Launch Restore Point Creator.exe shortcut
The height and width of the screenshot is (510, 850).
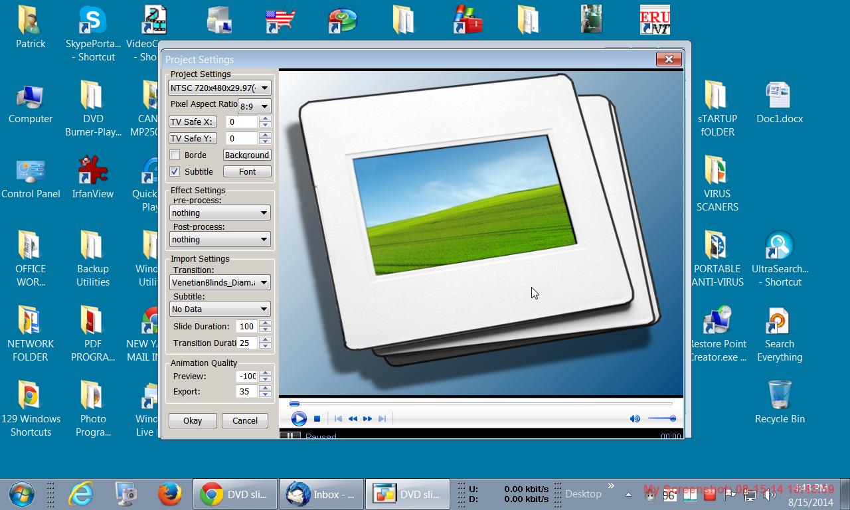717,334
